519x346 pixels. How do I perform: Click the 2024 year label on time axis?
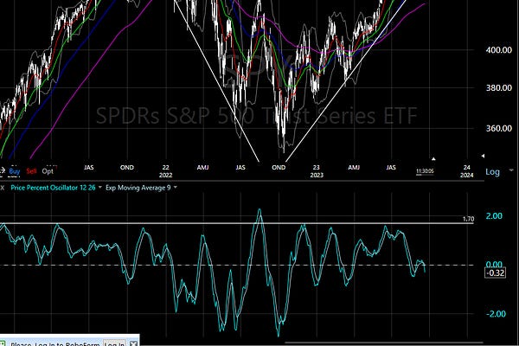pos(467,175)
